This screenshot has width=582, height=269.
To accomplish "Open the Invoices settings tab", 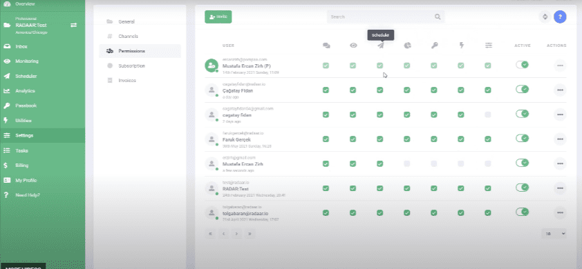I will tap(140, 81).
